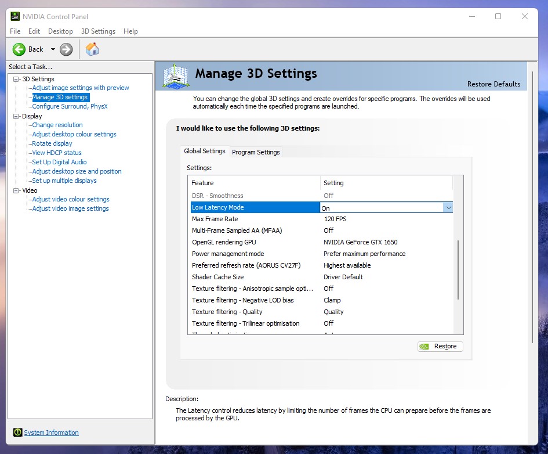The image size is (548, 454).
Task: Select the DSR - Smoothness row
Action: pos(321,196)
